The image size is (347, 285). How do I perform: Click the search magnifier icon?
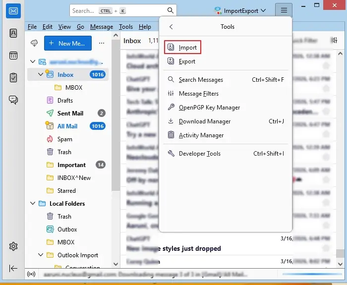tap(170, 10)
